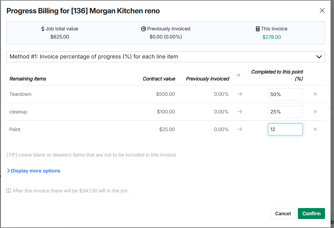Click the cleanup 25% input field
This screenshot has width=334, height=228.
pyautogui.click(x=285, y=112)
